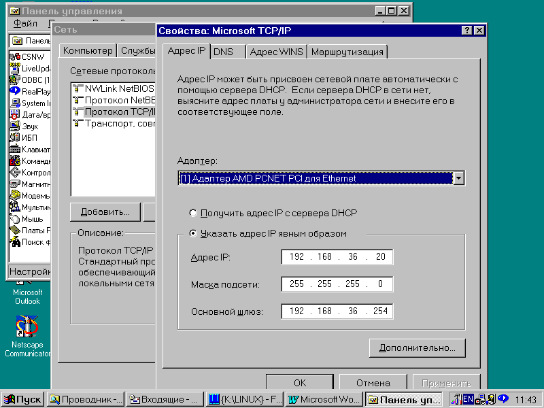Click the help question mark in title bar
The height and width of the screenshot is (408, 544).
[467, 31]
